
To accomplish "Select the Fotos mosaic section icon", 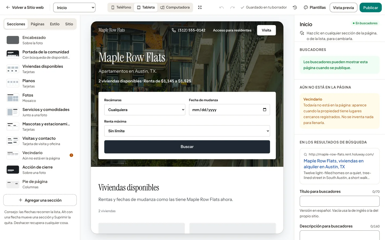I will pos(13,98).
